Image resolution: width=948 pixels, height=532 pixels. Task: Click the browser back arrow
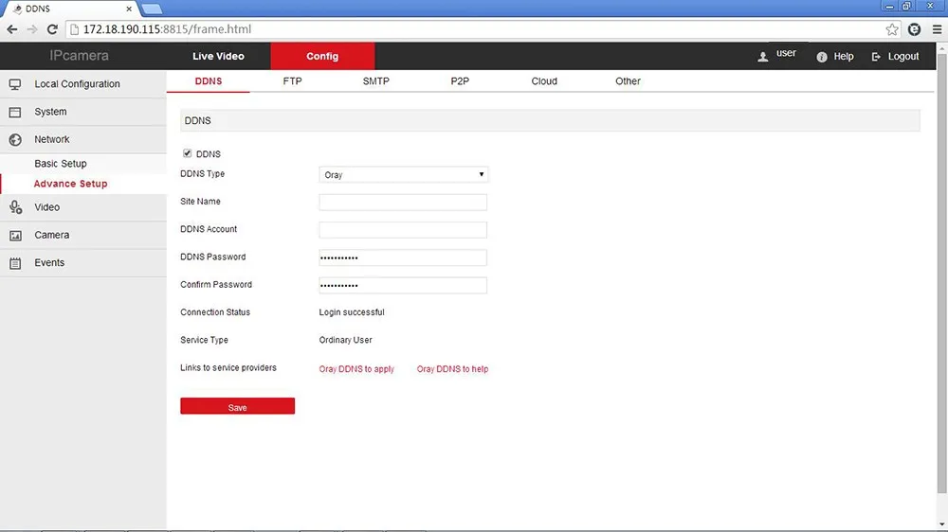[12, 29]
